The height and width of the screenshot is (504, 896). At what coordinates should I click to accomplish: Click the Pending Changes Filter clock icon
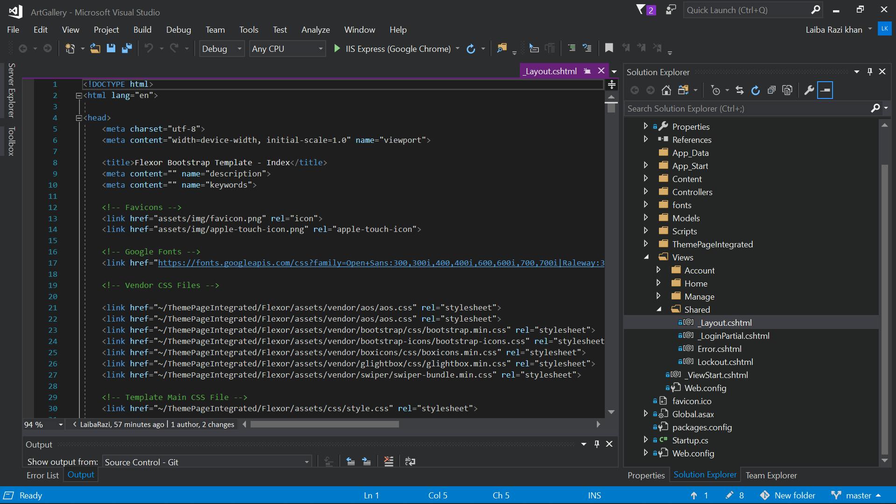point(715,90)
